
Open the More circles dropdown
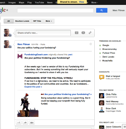[49, 21]
